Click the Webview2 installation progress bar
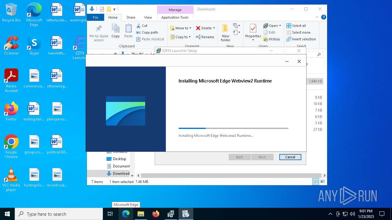 233,128
